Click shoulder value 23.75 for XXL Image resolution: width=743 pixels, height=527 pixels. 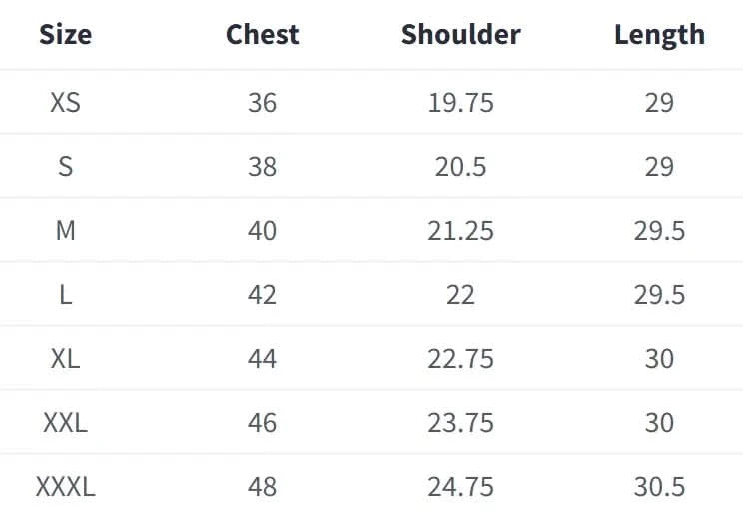tap(460, 423)
